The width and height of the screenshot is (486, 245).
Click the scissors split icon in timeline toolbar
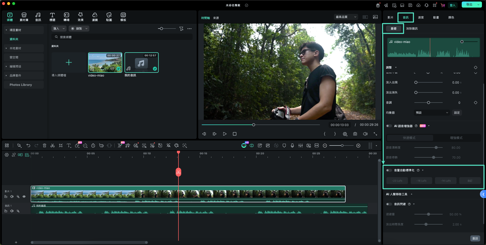(52, 145)
